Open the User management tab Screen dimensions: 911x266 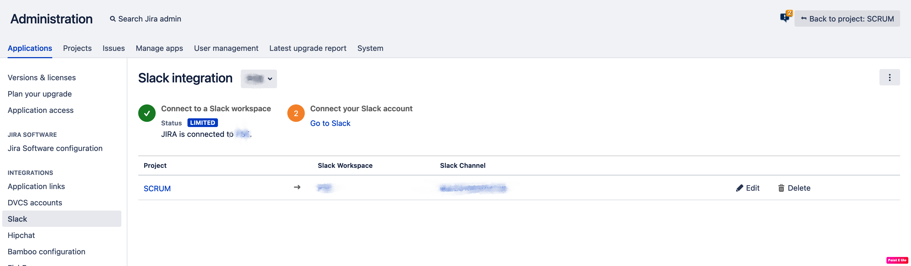coord(226,48)
